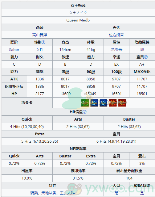This screenshot has height=197, width=155.
Task: Click the first Buster command card icon
Action: [113, 103]
